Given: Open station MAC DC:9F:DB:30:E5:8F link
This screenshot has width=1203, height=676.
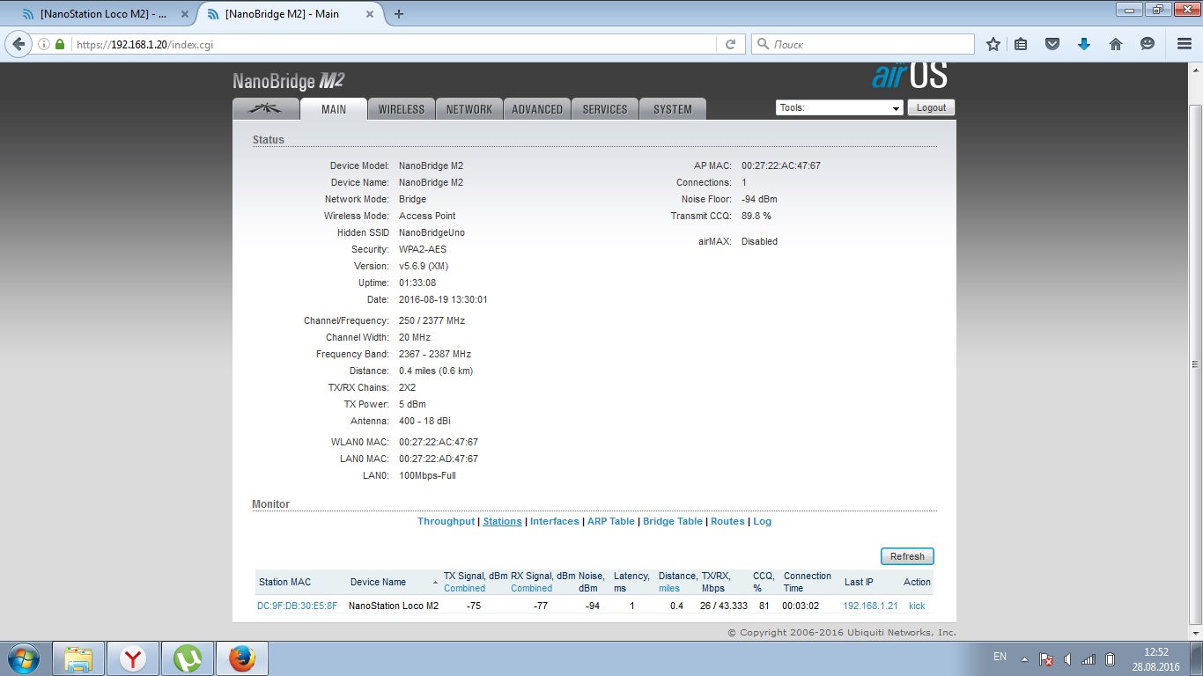Looking at the screenshot, I should point(297,606).
